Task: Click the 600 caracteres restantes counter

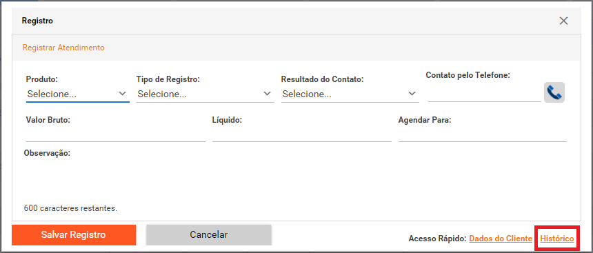Action: [70, 208]
